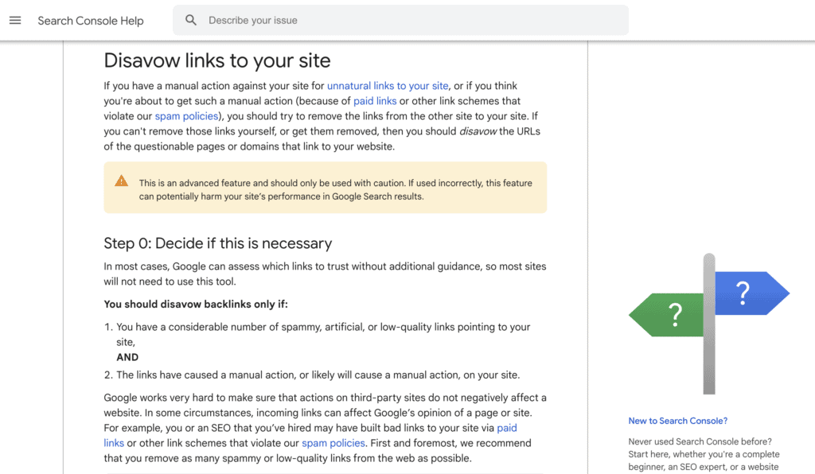This screenshot has height=474, width=815.
Task: Click the orange warning triangle icon
Action: tap(121, 181)
